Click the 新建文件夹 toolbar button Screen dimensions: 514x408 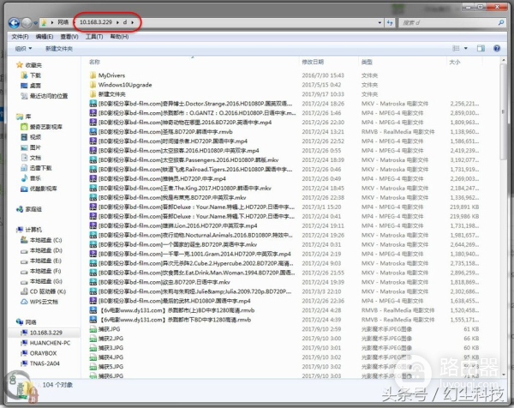[x=58, y=48]
